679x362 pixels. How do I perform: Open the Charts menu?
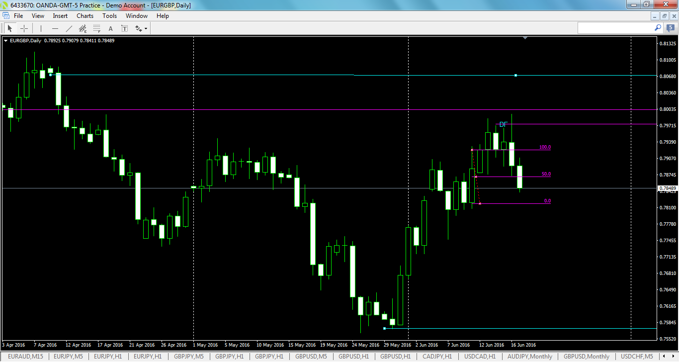point(85,15)
